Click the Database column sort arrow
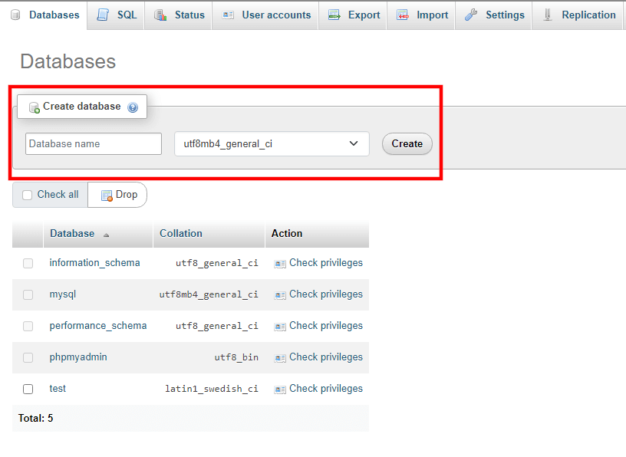Viewport: 626px width, 457px height. point(106,235)
